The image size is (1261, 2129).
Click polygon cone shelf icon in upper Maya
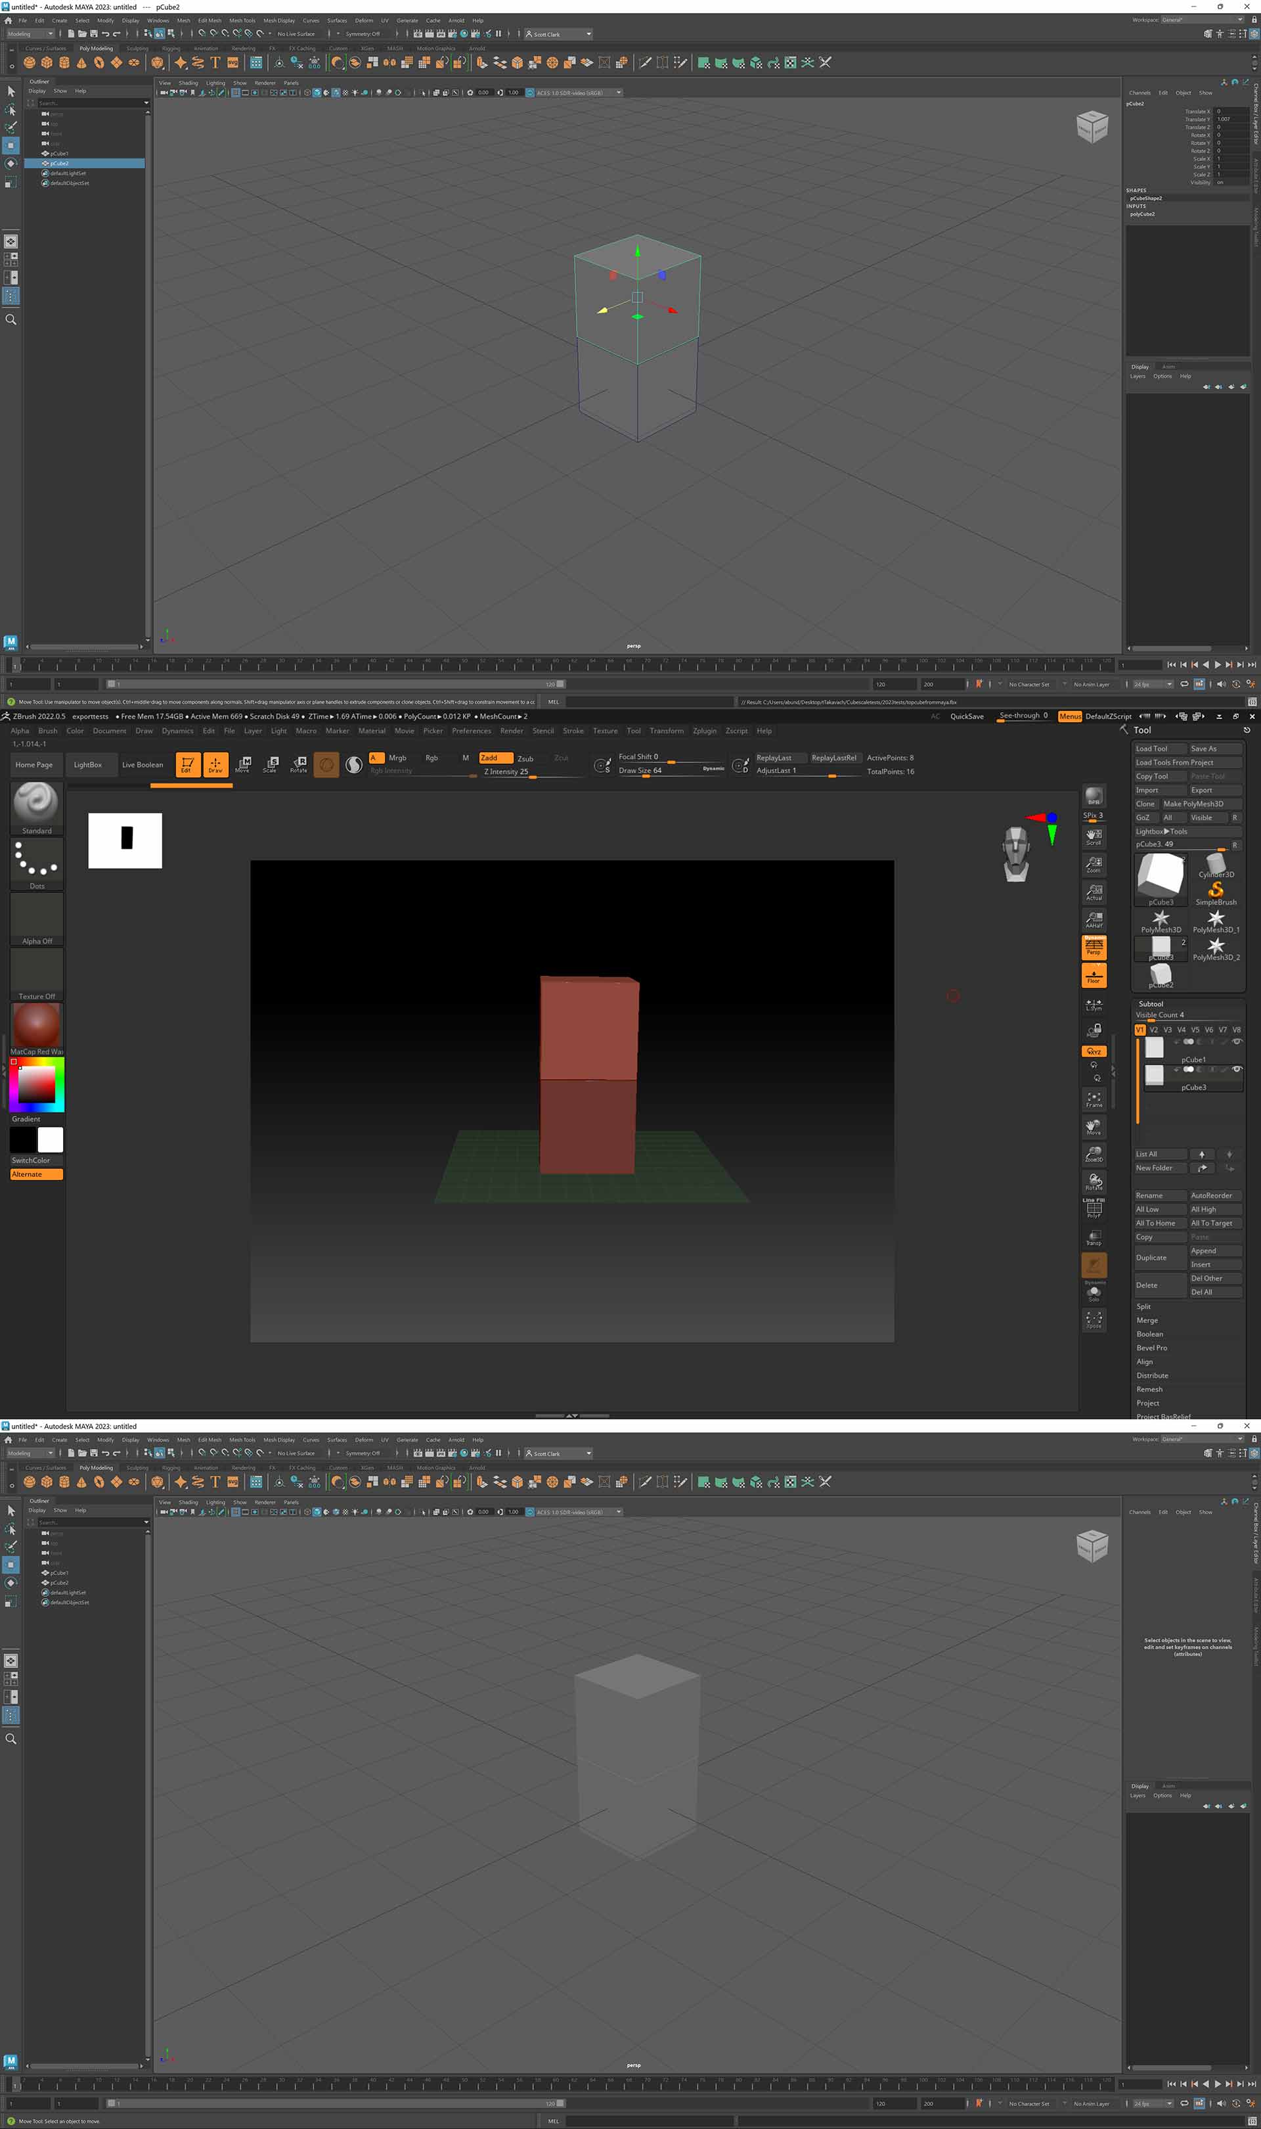click(x=81, y=63)
